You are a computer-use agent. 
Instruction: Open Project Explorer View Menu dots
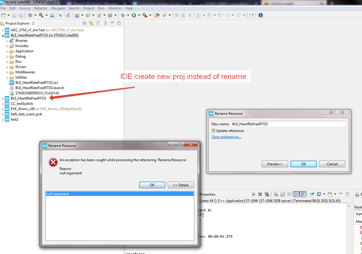coord(106,23)
